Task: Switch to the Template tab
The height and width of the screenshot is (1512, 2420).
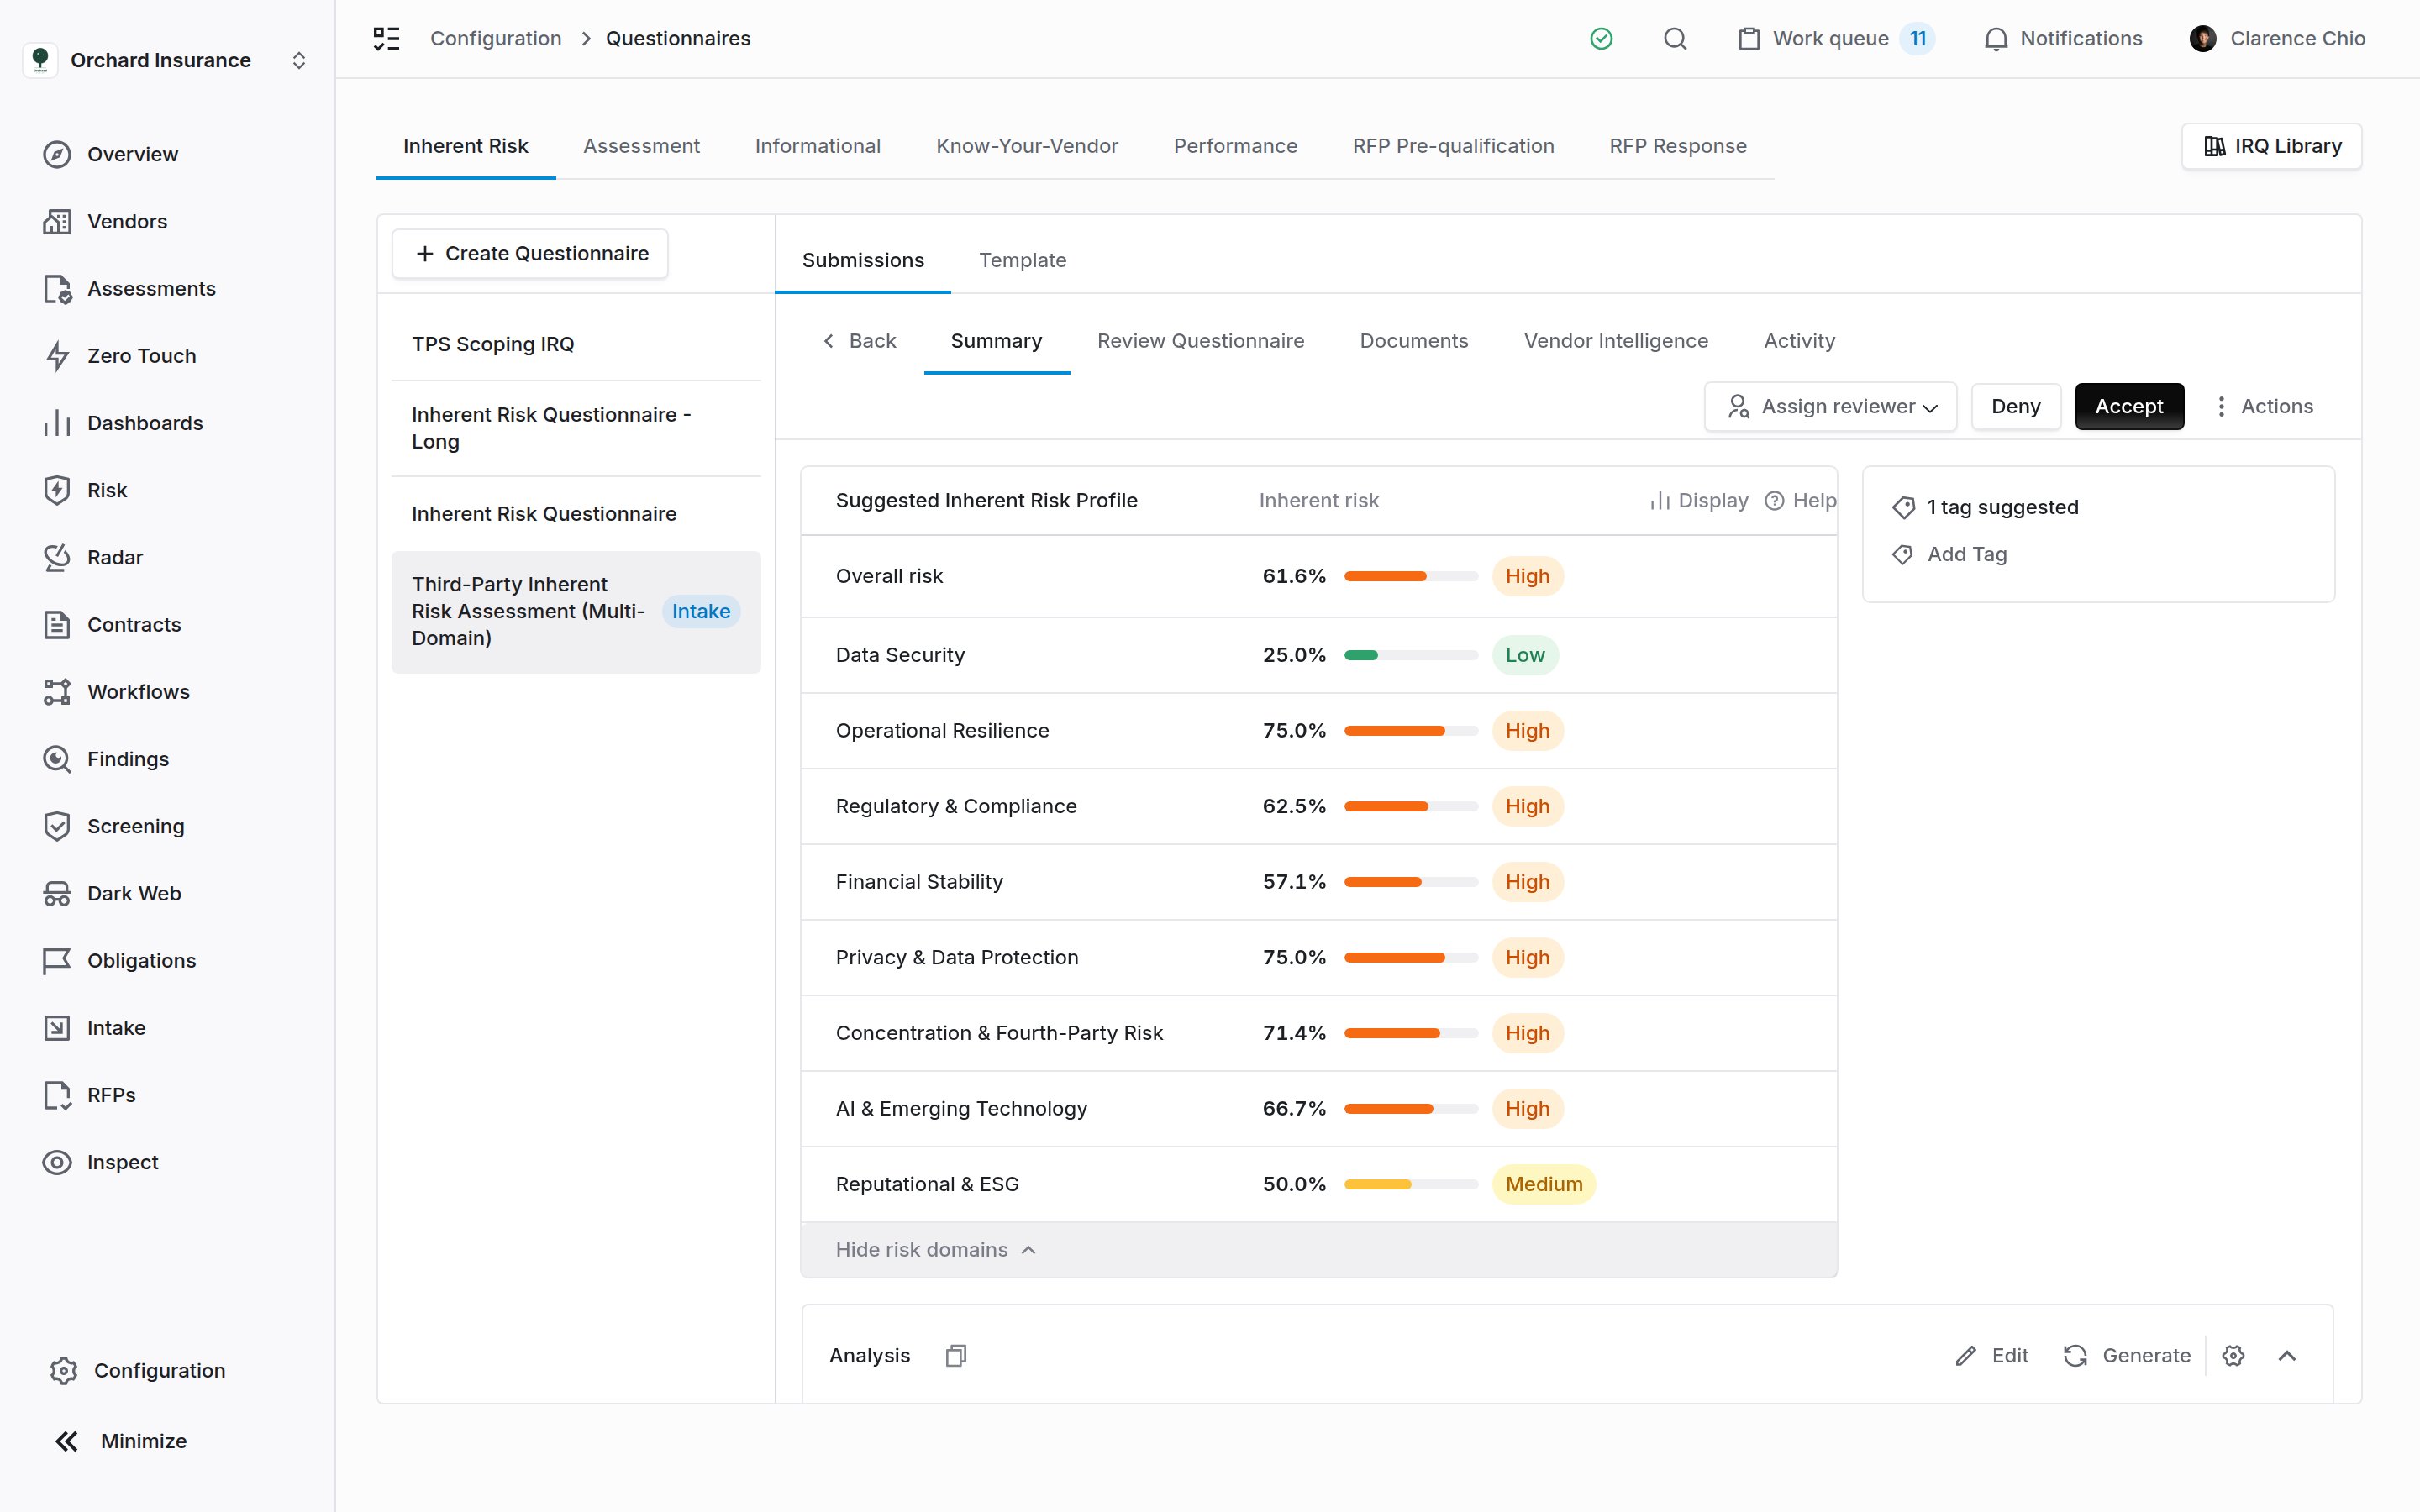Action: 1022,260
